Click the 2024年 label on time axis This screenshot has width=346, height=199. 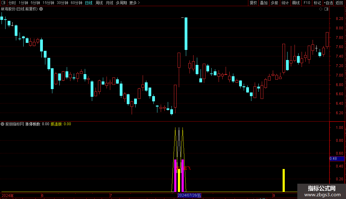coord(8,195)
